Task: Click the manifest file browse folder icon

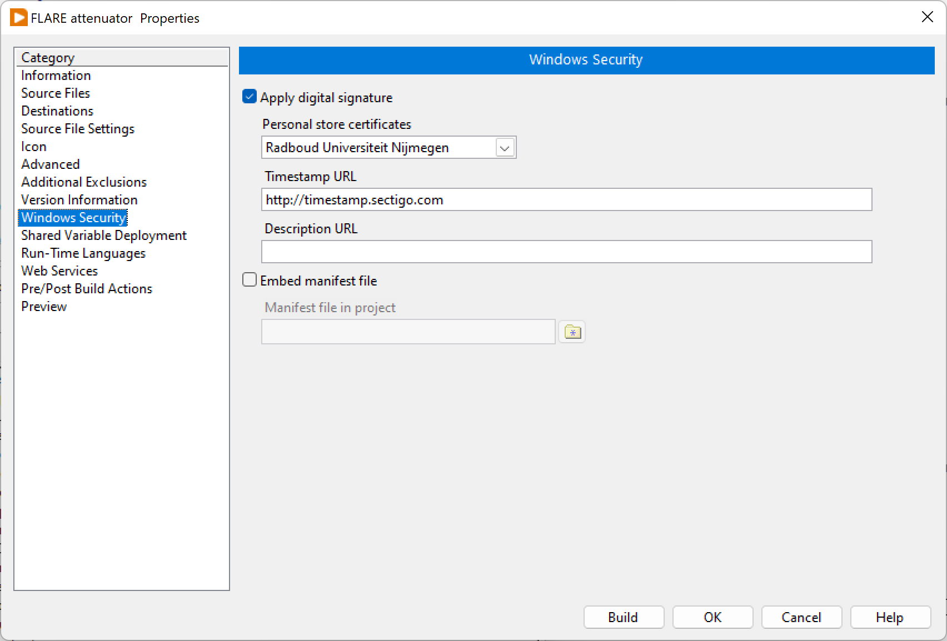Action: [572, 332]
